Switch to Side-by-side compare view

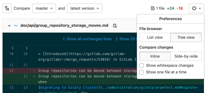point(186,56)
